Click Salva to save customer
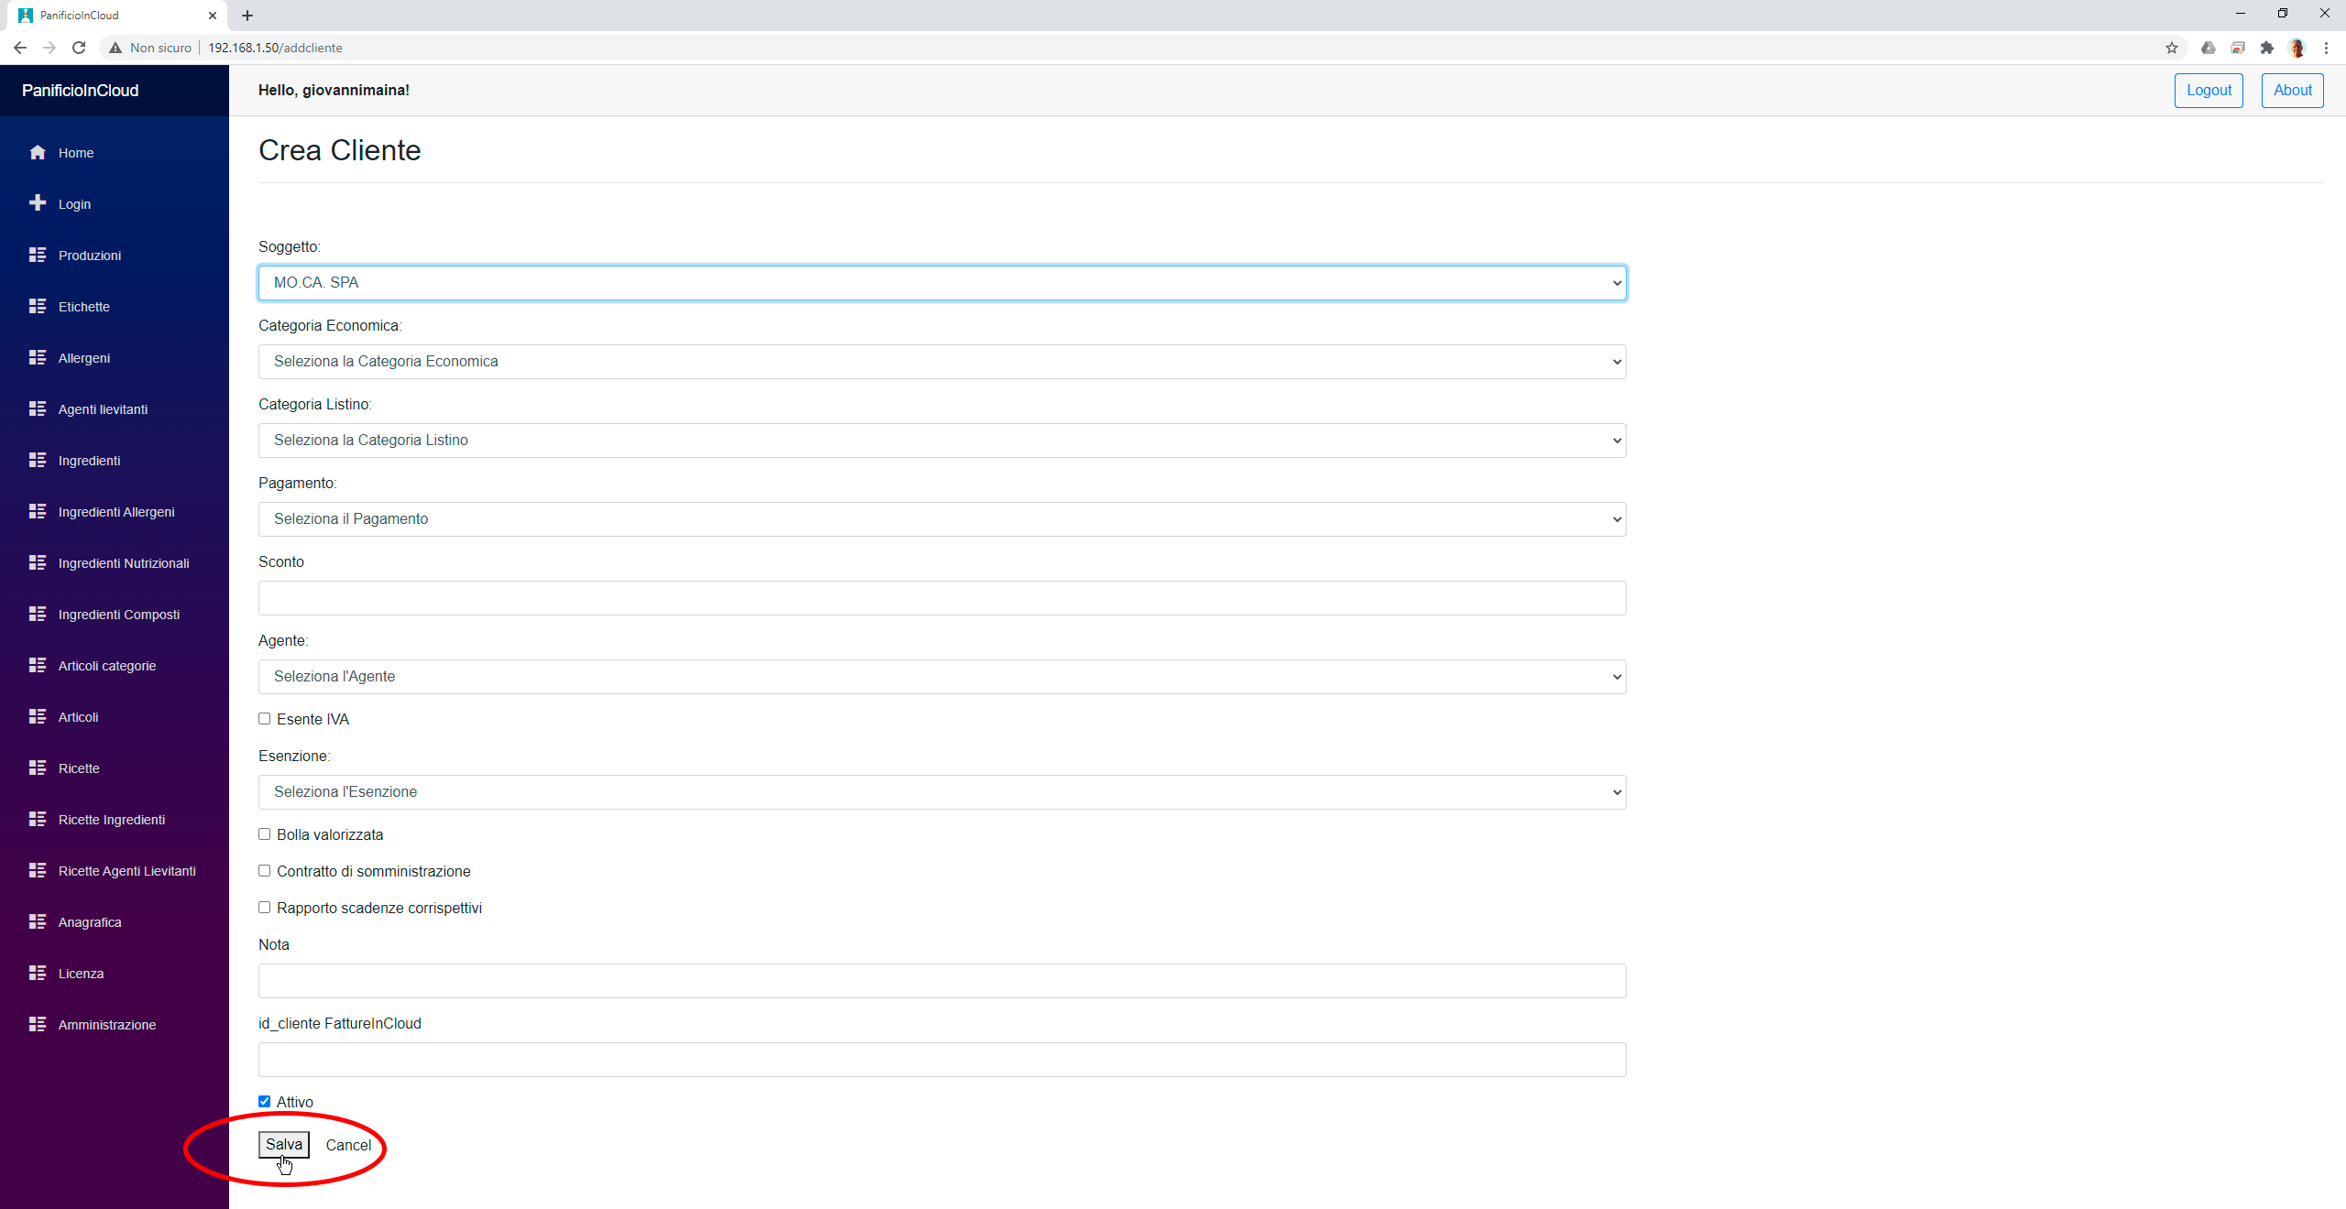The height and width of the screenshot is (1209, 2346). (284, 1144)
